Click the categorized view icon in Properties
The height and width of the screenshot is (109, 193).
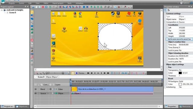pos(165,10)
